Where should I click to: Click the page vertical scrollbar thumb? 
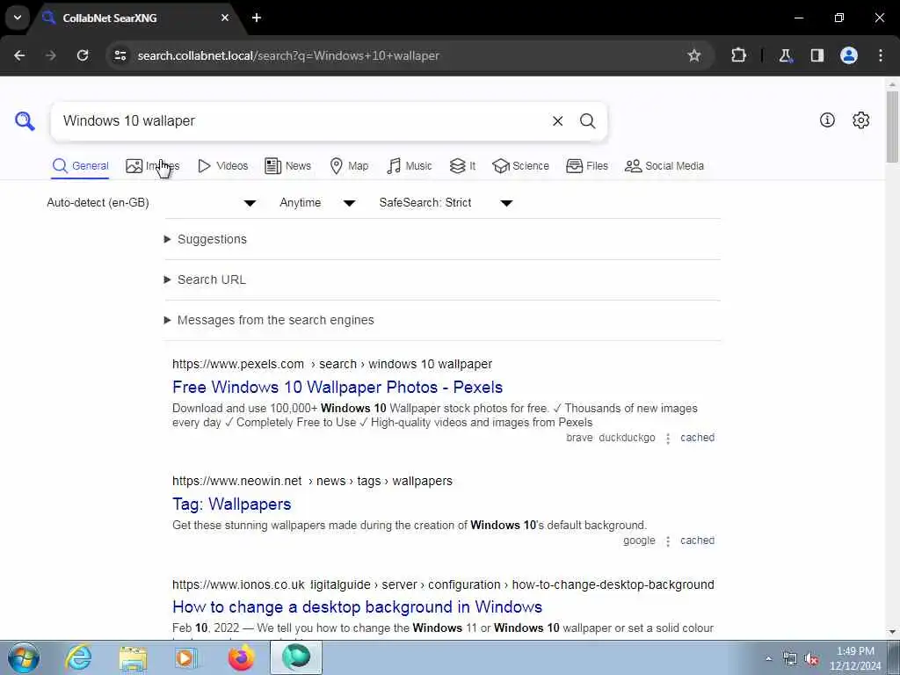click(892, 127)
